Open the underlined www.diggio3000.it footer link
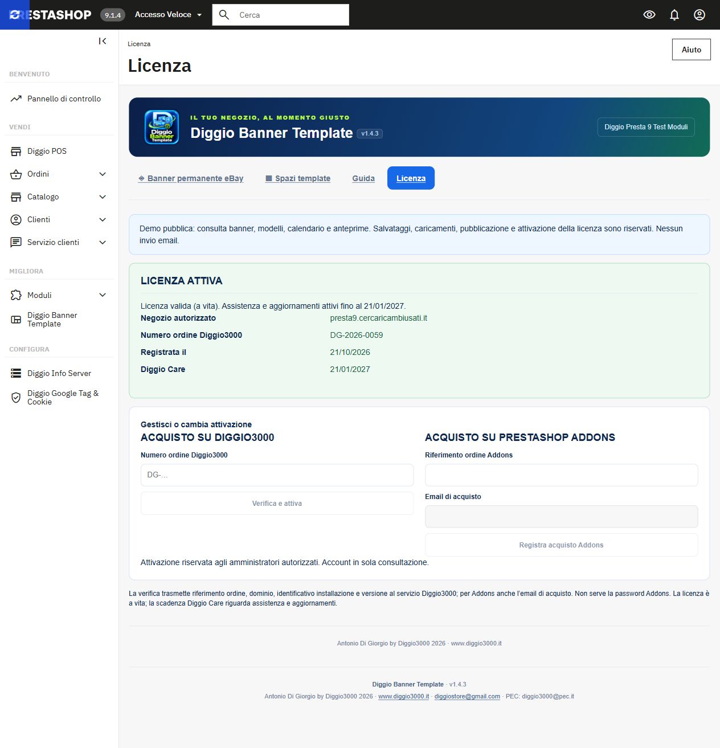This screenshot has height=748, width=720. tap(403, 696)
